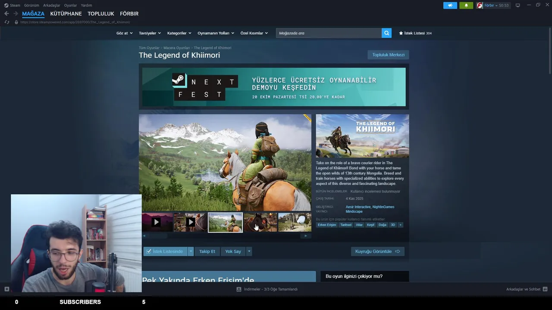Click the Förbir profile avatar

(x=480, y=5)
